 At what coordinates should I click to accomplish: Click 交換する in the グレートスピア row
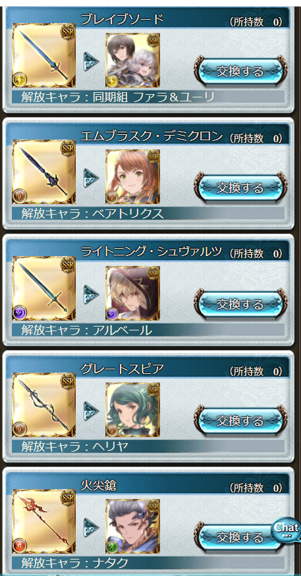(x=240, y=421)
